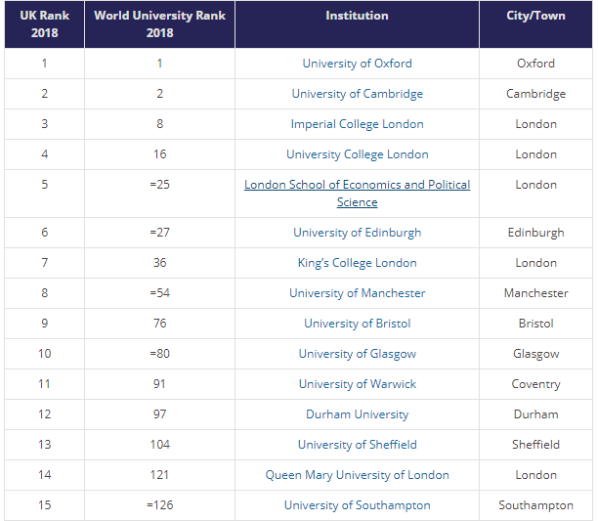Click UK rank '15' cell
The image size is (598, 521).
pyautogui.click(x=45, y=505)
